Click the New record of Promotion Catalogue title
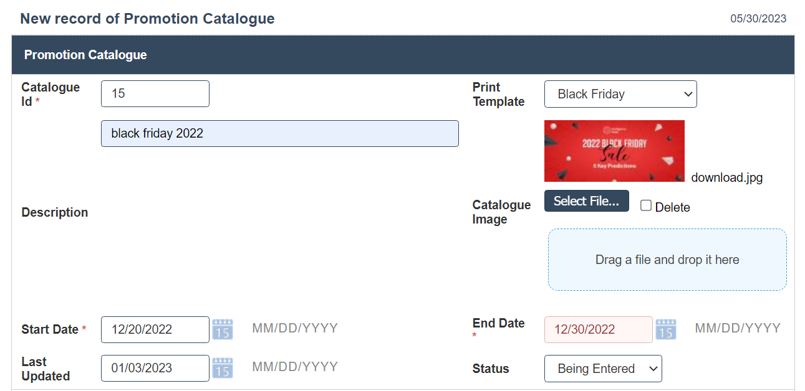This screenshot has width=805, height=391. (147, 19)
